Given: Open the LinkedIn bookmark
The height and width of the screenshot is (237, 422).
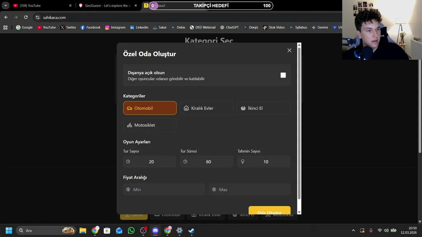Looking at the screenshot, I should point(139,28).
